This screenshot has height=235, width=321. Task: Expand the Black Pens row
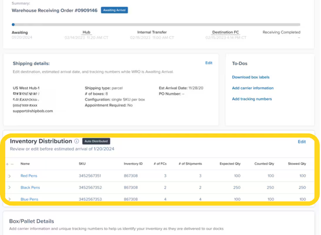[x=9, y=188]
